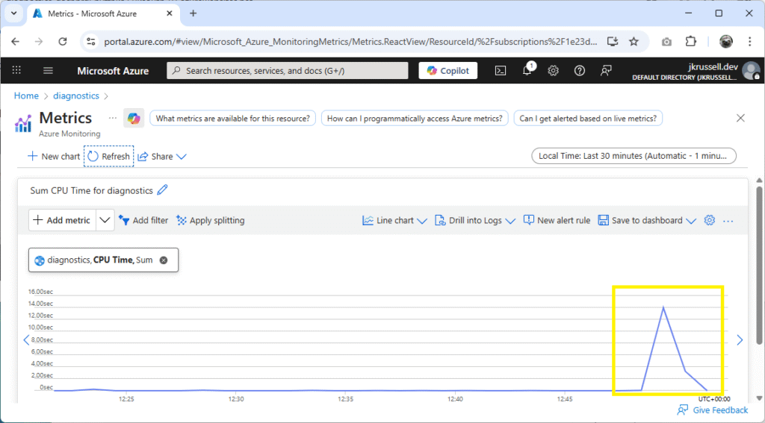Open the browser extensions puzzle icon
This screenshot has height=423, width=765.
pos(691,42)
